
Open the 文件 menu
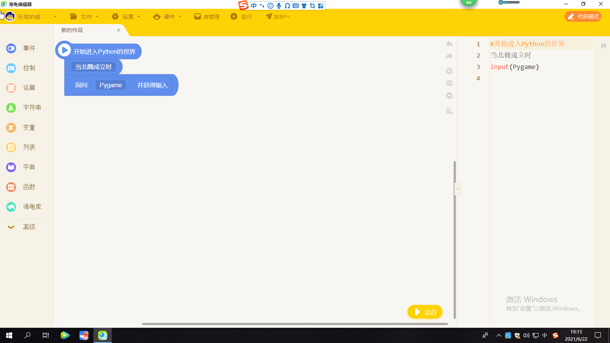click(84, 17)
